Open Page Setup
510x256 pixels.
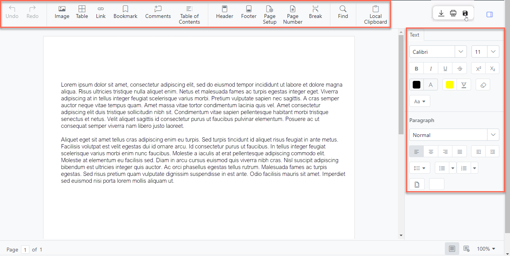coord(269,14)
